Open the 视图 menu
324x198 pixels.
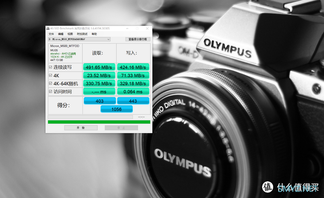point(70,34)
